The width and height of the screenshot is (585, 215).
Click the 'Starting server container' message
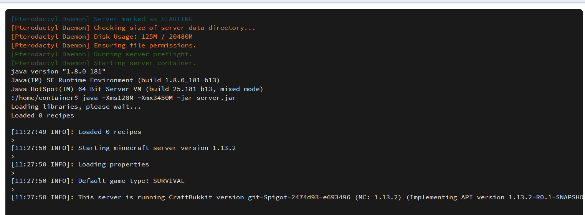coord(104,63)
